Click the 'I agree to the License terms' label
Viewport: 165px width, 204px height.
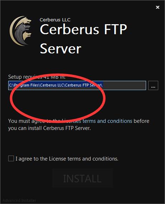(67, 159)
